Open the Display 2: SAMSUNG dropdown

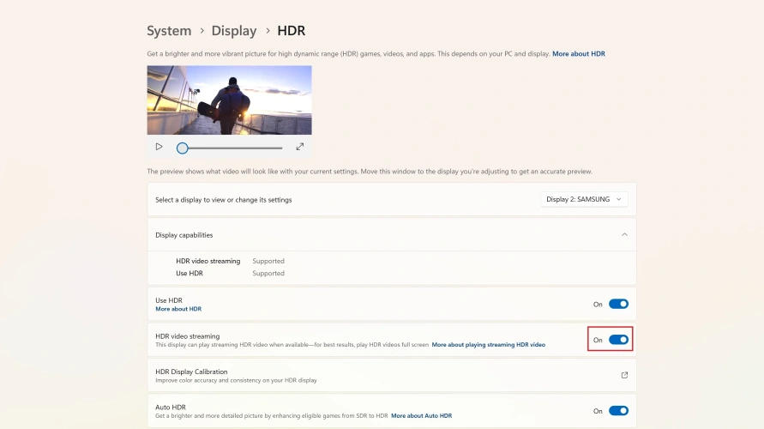[x=585, y=199]
